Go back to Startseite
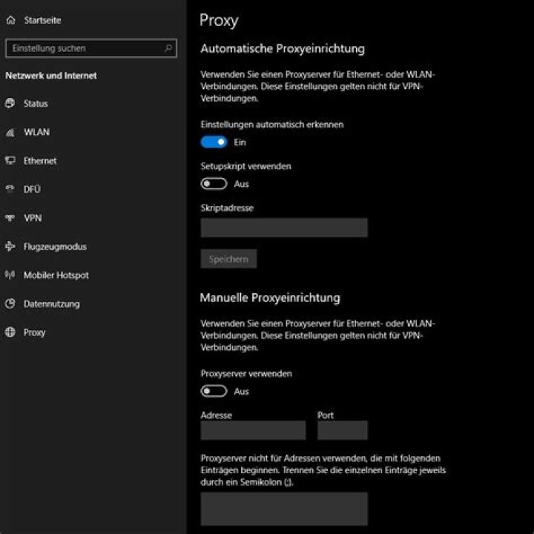 pyautogui.click(x=42, y=20)
